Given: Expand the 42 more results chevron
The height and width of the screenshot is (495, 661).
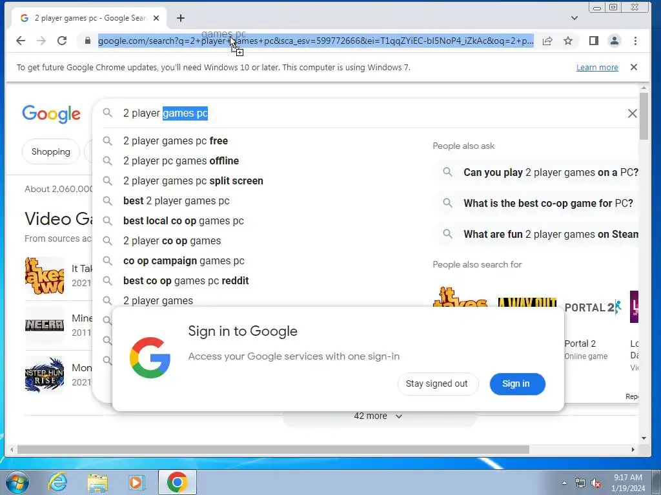Looking at the screenshot, I should pyautogui.click(x=399, y=416).
